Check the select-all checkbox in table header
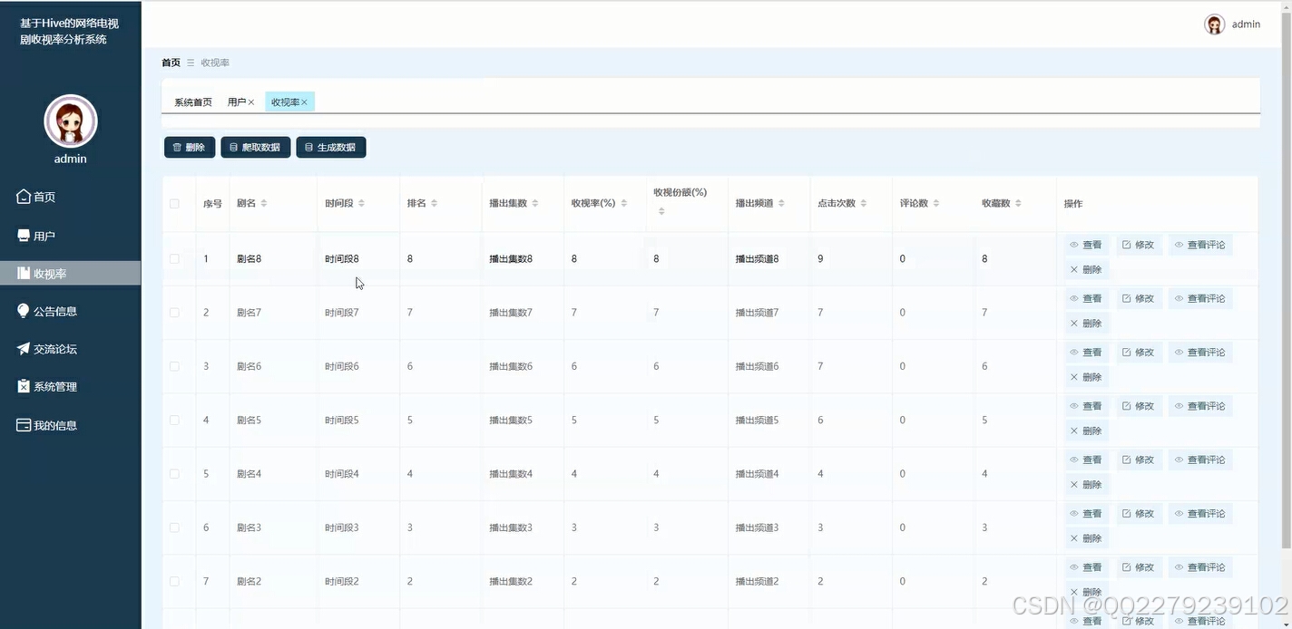 tap(175, 203)
